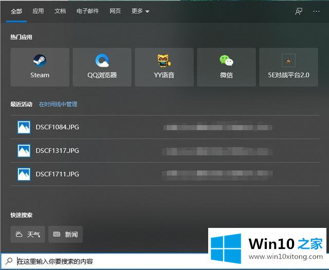Select the 全部 tab
The image size is (329, 270).
[16, 11]
